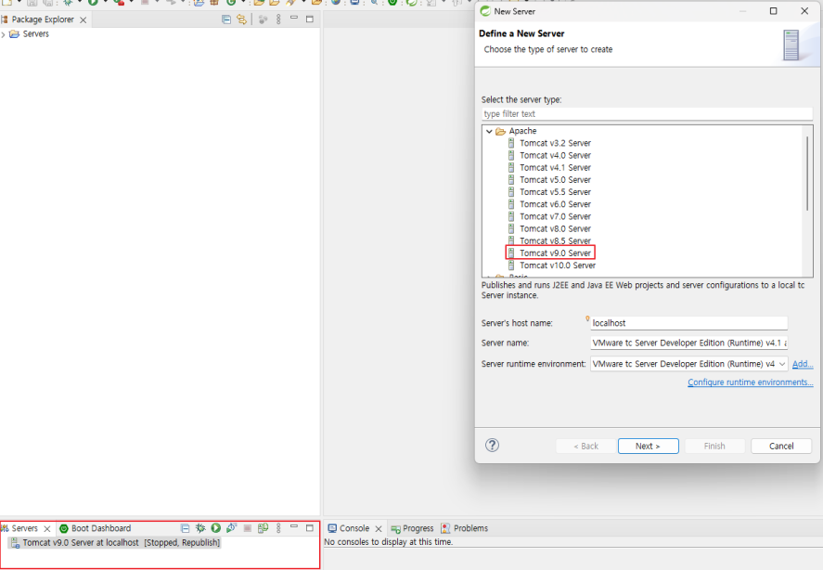Image resolution: width=823 pixels, height=570 pixels.
Task: Collapse the Apache folder in server list
Action: point(489,131)
